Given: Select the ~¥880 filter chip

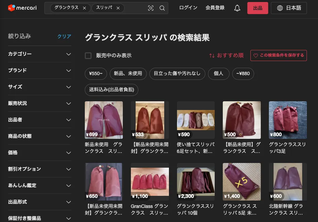Looking at the screenshot, I should [x=243, y=73].
